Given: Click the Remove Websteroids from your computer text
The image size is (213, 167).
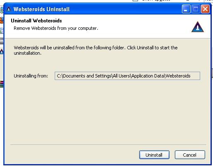Looking at the screenshot, I should (x=56, y=28).
